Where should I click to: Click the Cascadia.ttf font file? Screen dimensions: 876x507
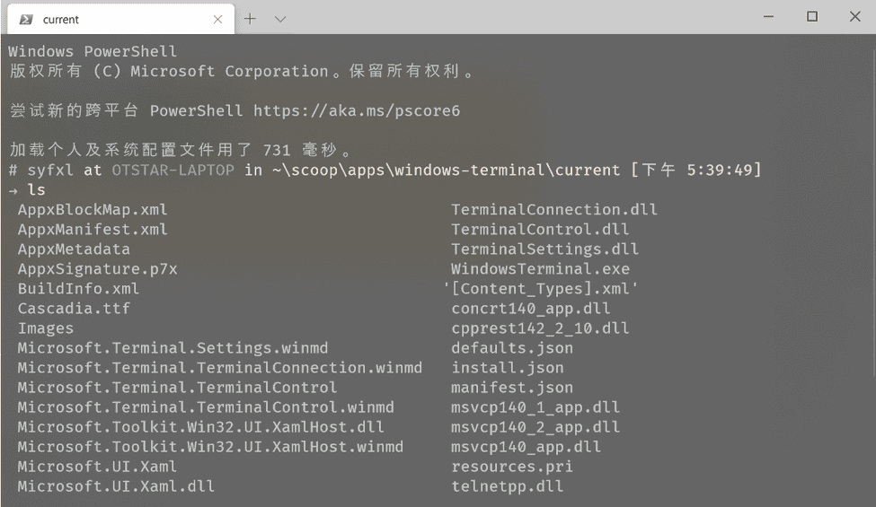click(x=74, y=309)
